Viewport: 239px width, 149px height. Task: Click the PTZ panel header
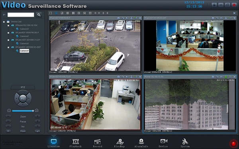[23, 87]
